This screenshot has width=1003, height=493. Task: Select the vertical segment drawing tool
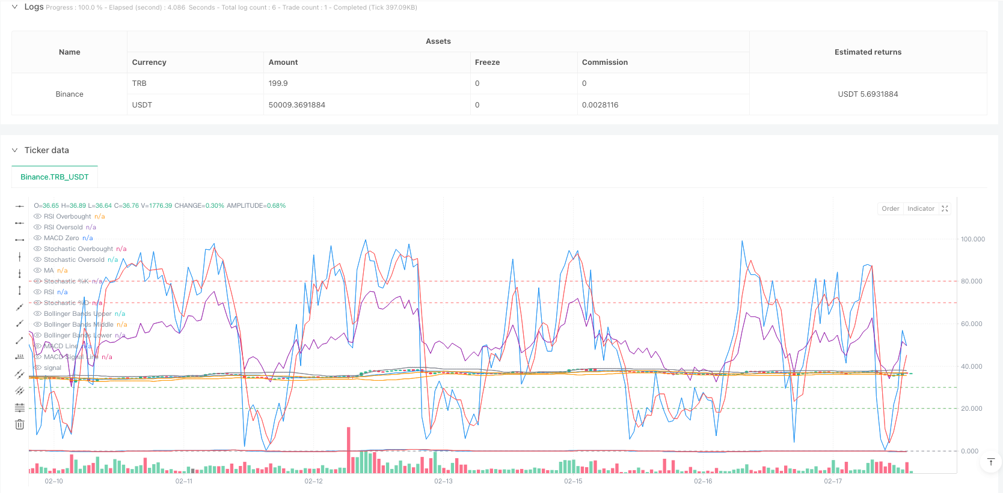pyautogui.click(x=19, y=290)
